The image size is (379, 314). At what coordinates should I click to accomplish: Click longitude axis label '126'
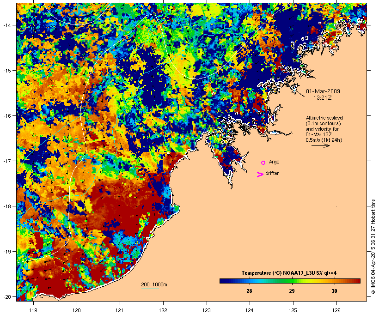[x=336, y=310]
